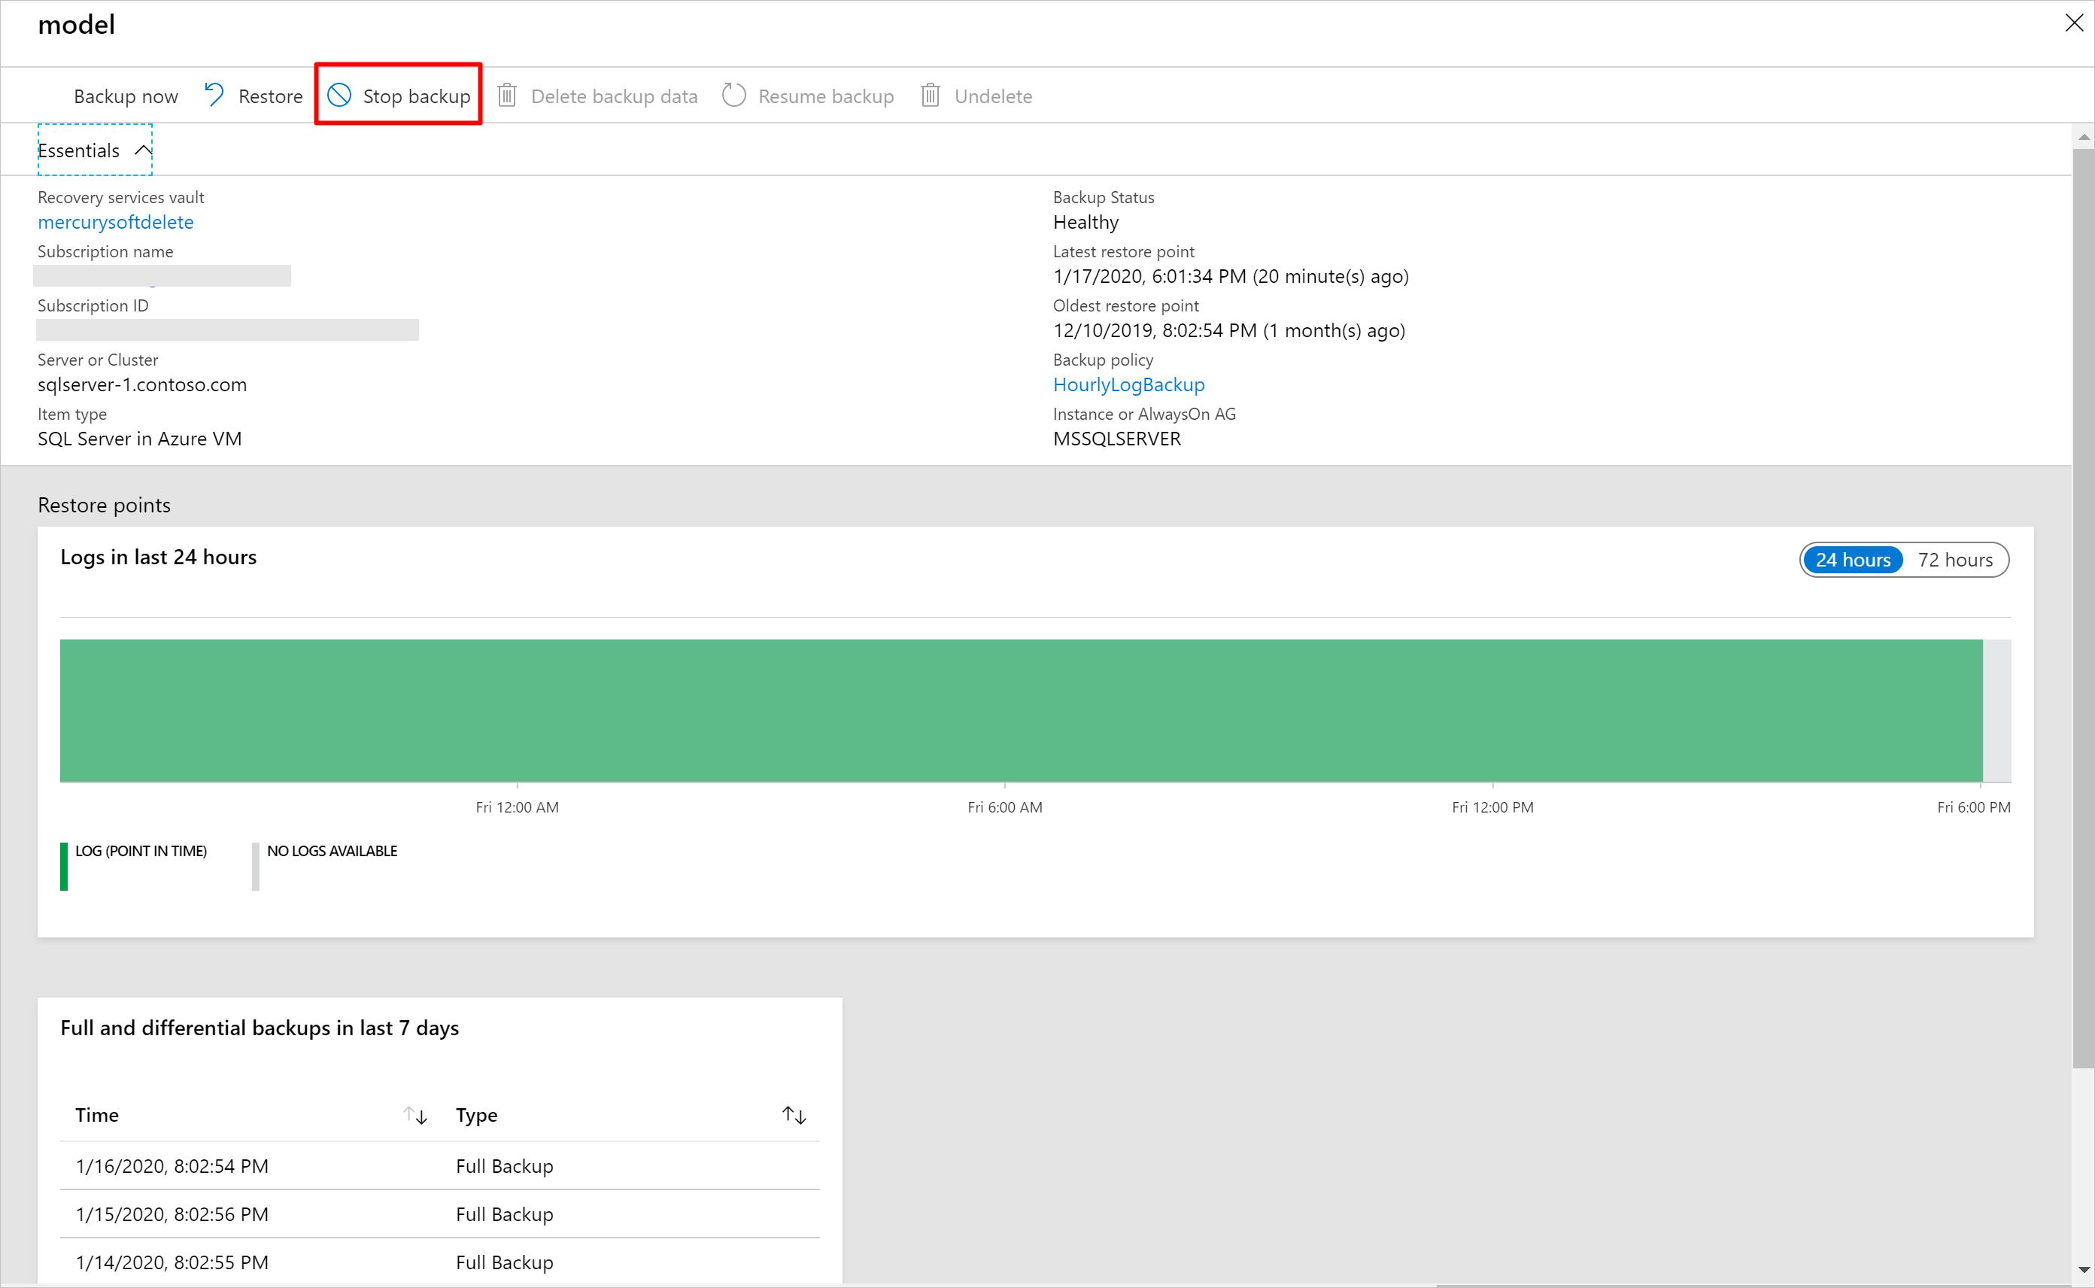The width and height of the screenshot is (2095, 1288).
Task: Select the Restore menu item
Action: [x=253, y=94]
